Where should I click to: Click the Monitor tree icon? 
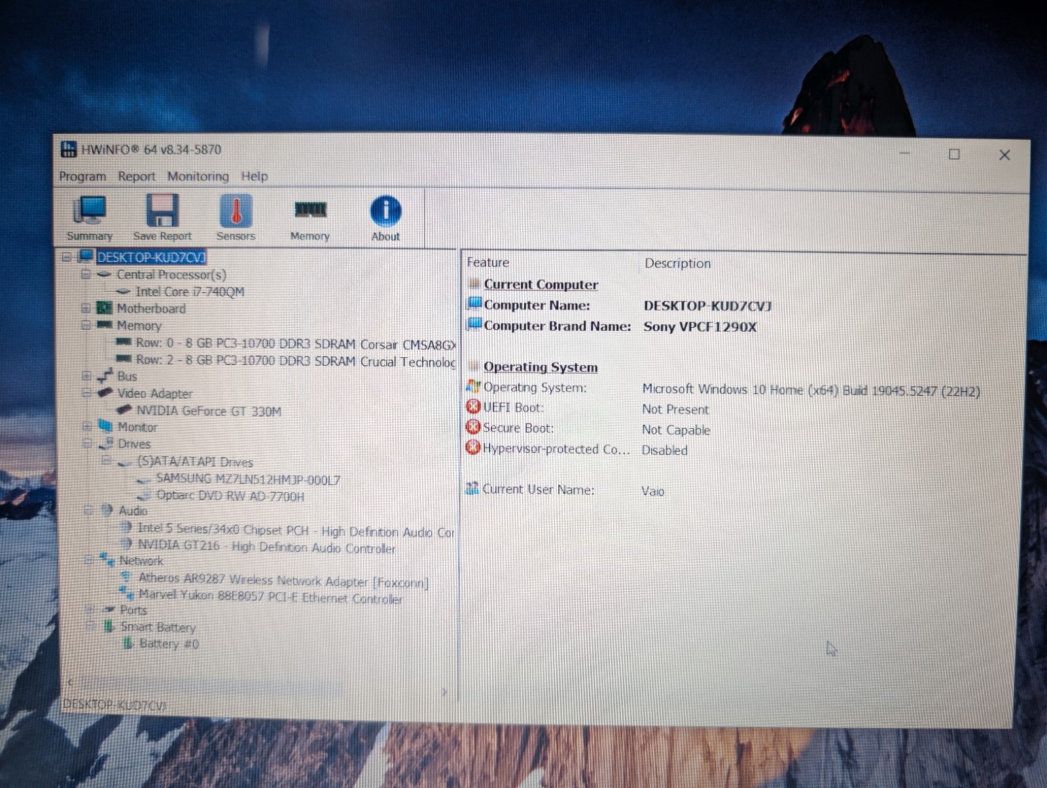coord(105,426)
